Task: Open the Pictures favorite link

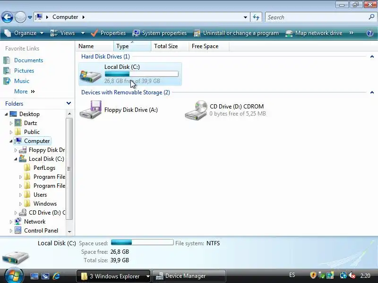Action: tap(24, 70)
